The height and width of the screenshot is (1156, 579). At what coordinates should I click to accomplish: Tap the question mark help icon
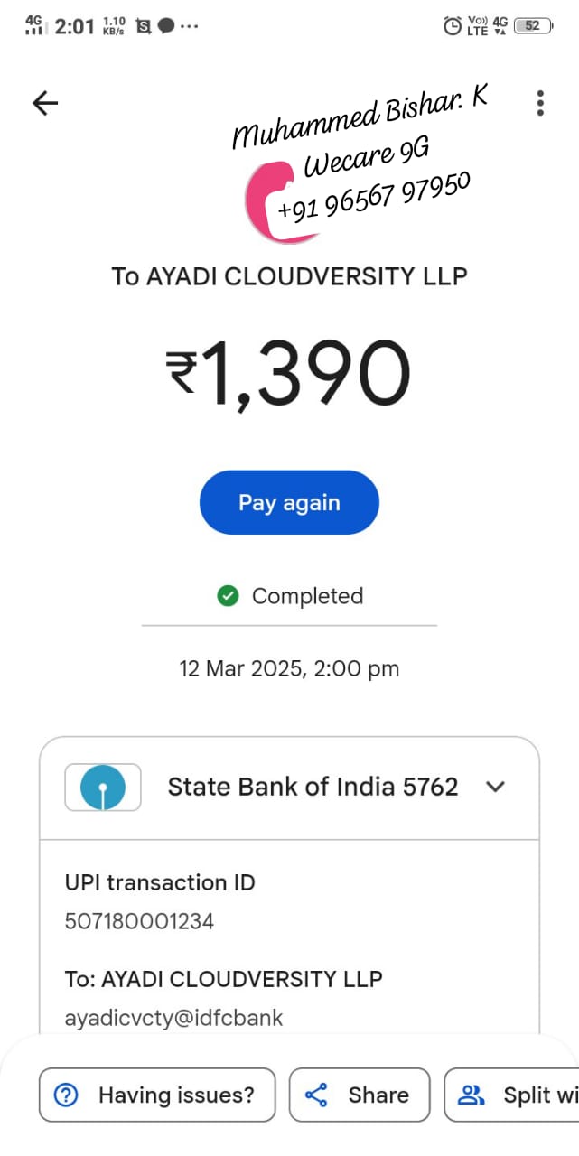[x=66, y=1095]
